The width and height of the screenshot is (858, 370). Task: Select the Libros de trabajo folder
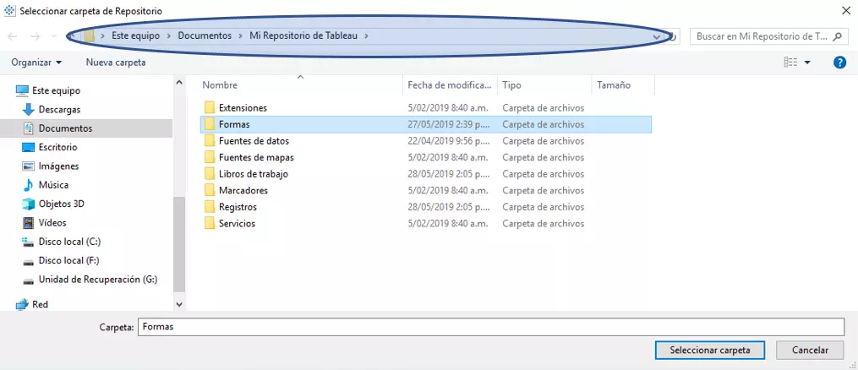point(253,174)
